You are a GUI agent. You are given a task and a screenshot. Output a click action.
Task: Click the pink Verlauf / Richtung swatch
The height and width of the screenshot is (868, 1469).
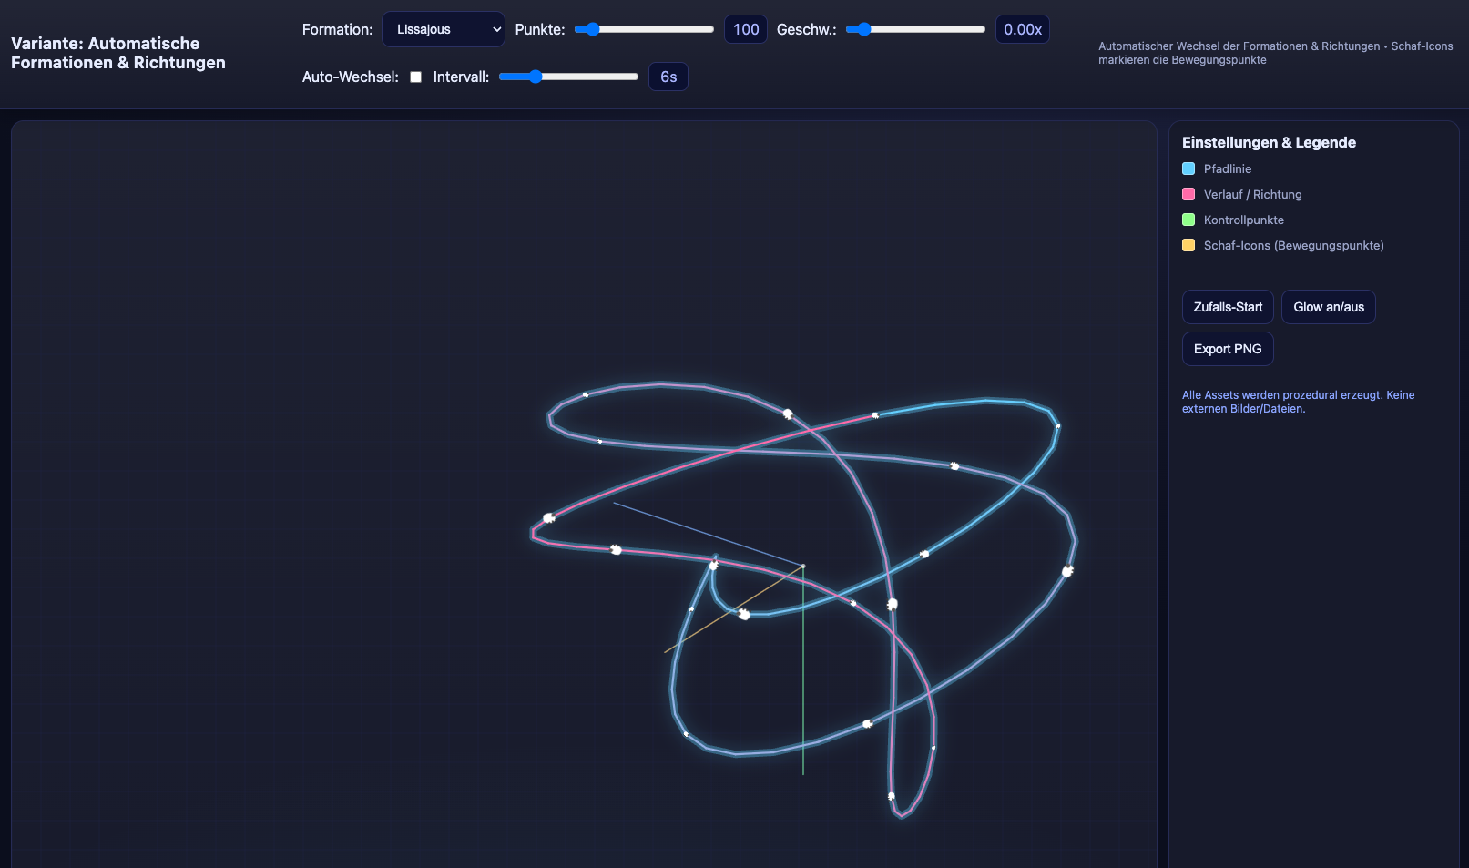click(1188, 194)
